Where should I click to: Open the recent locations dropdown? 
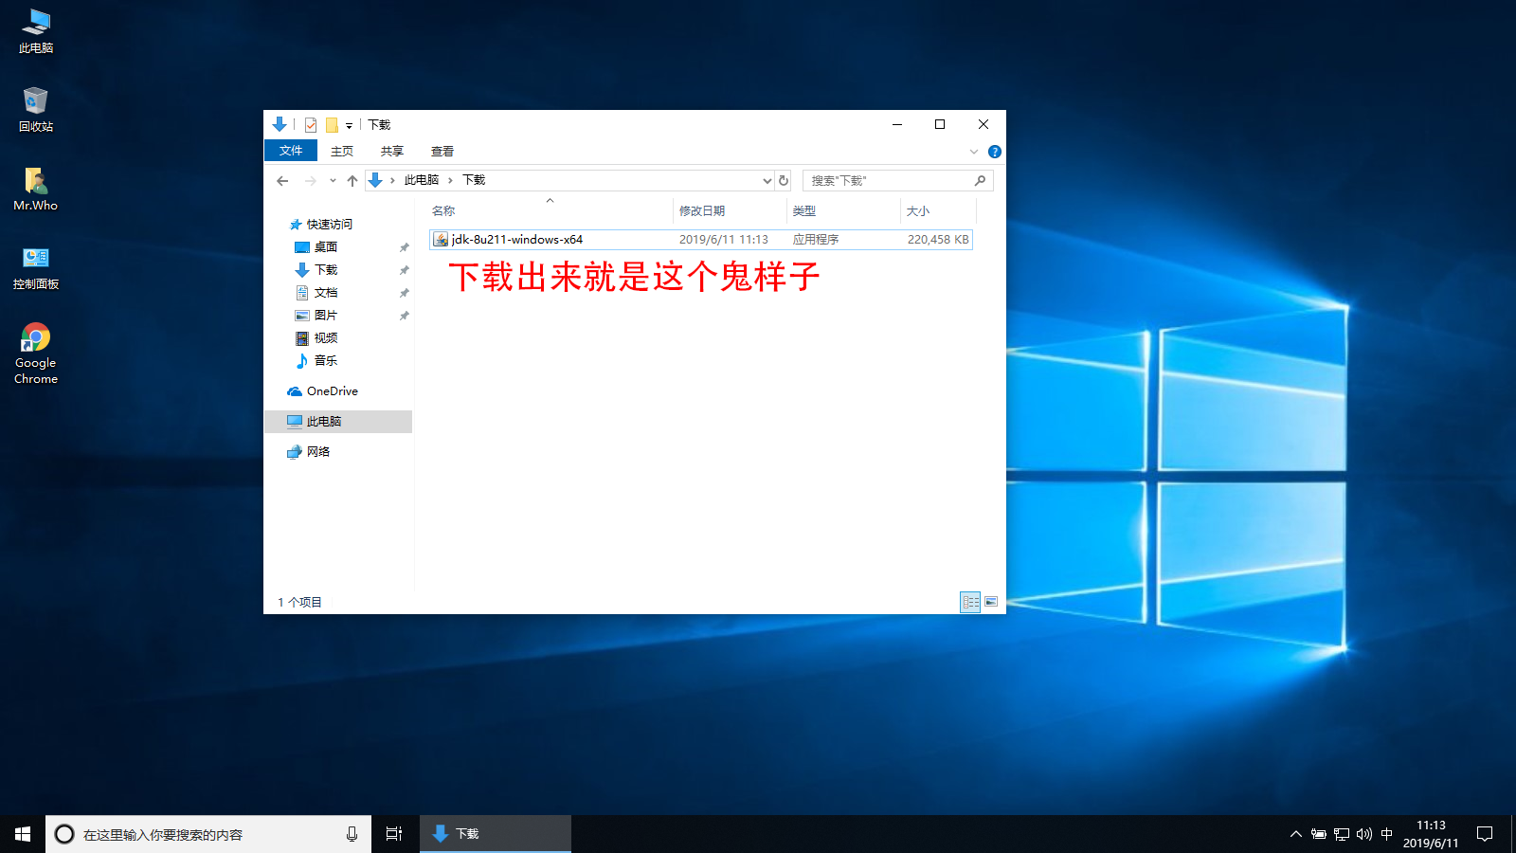coord(333,180)
